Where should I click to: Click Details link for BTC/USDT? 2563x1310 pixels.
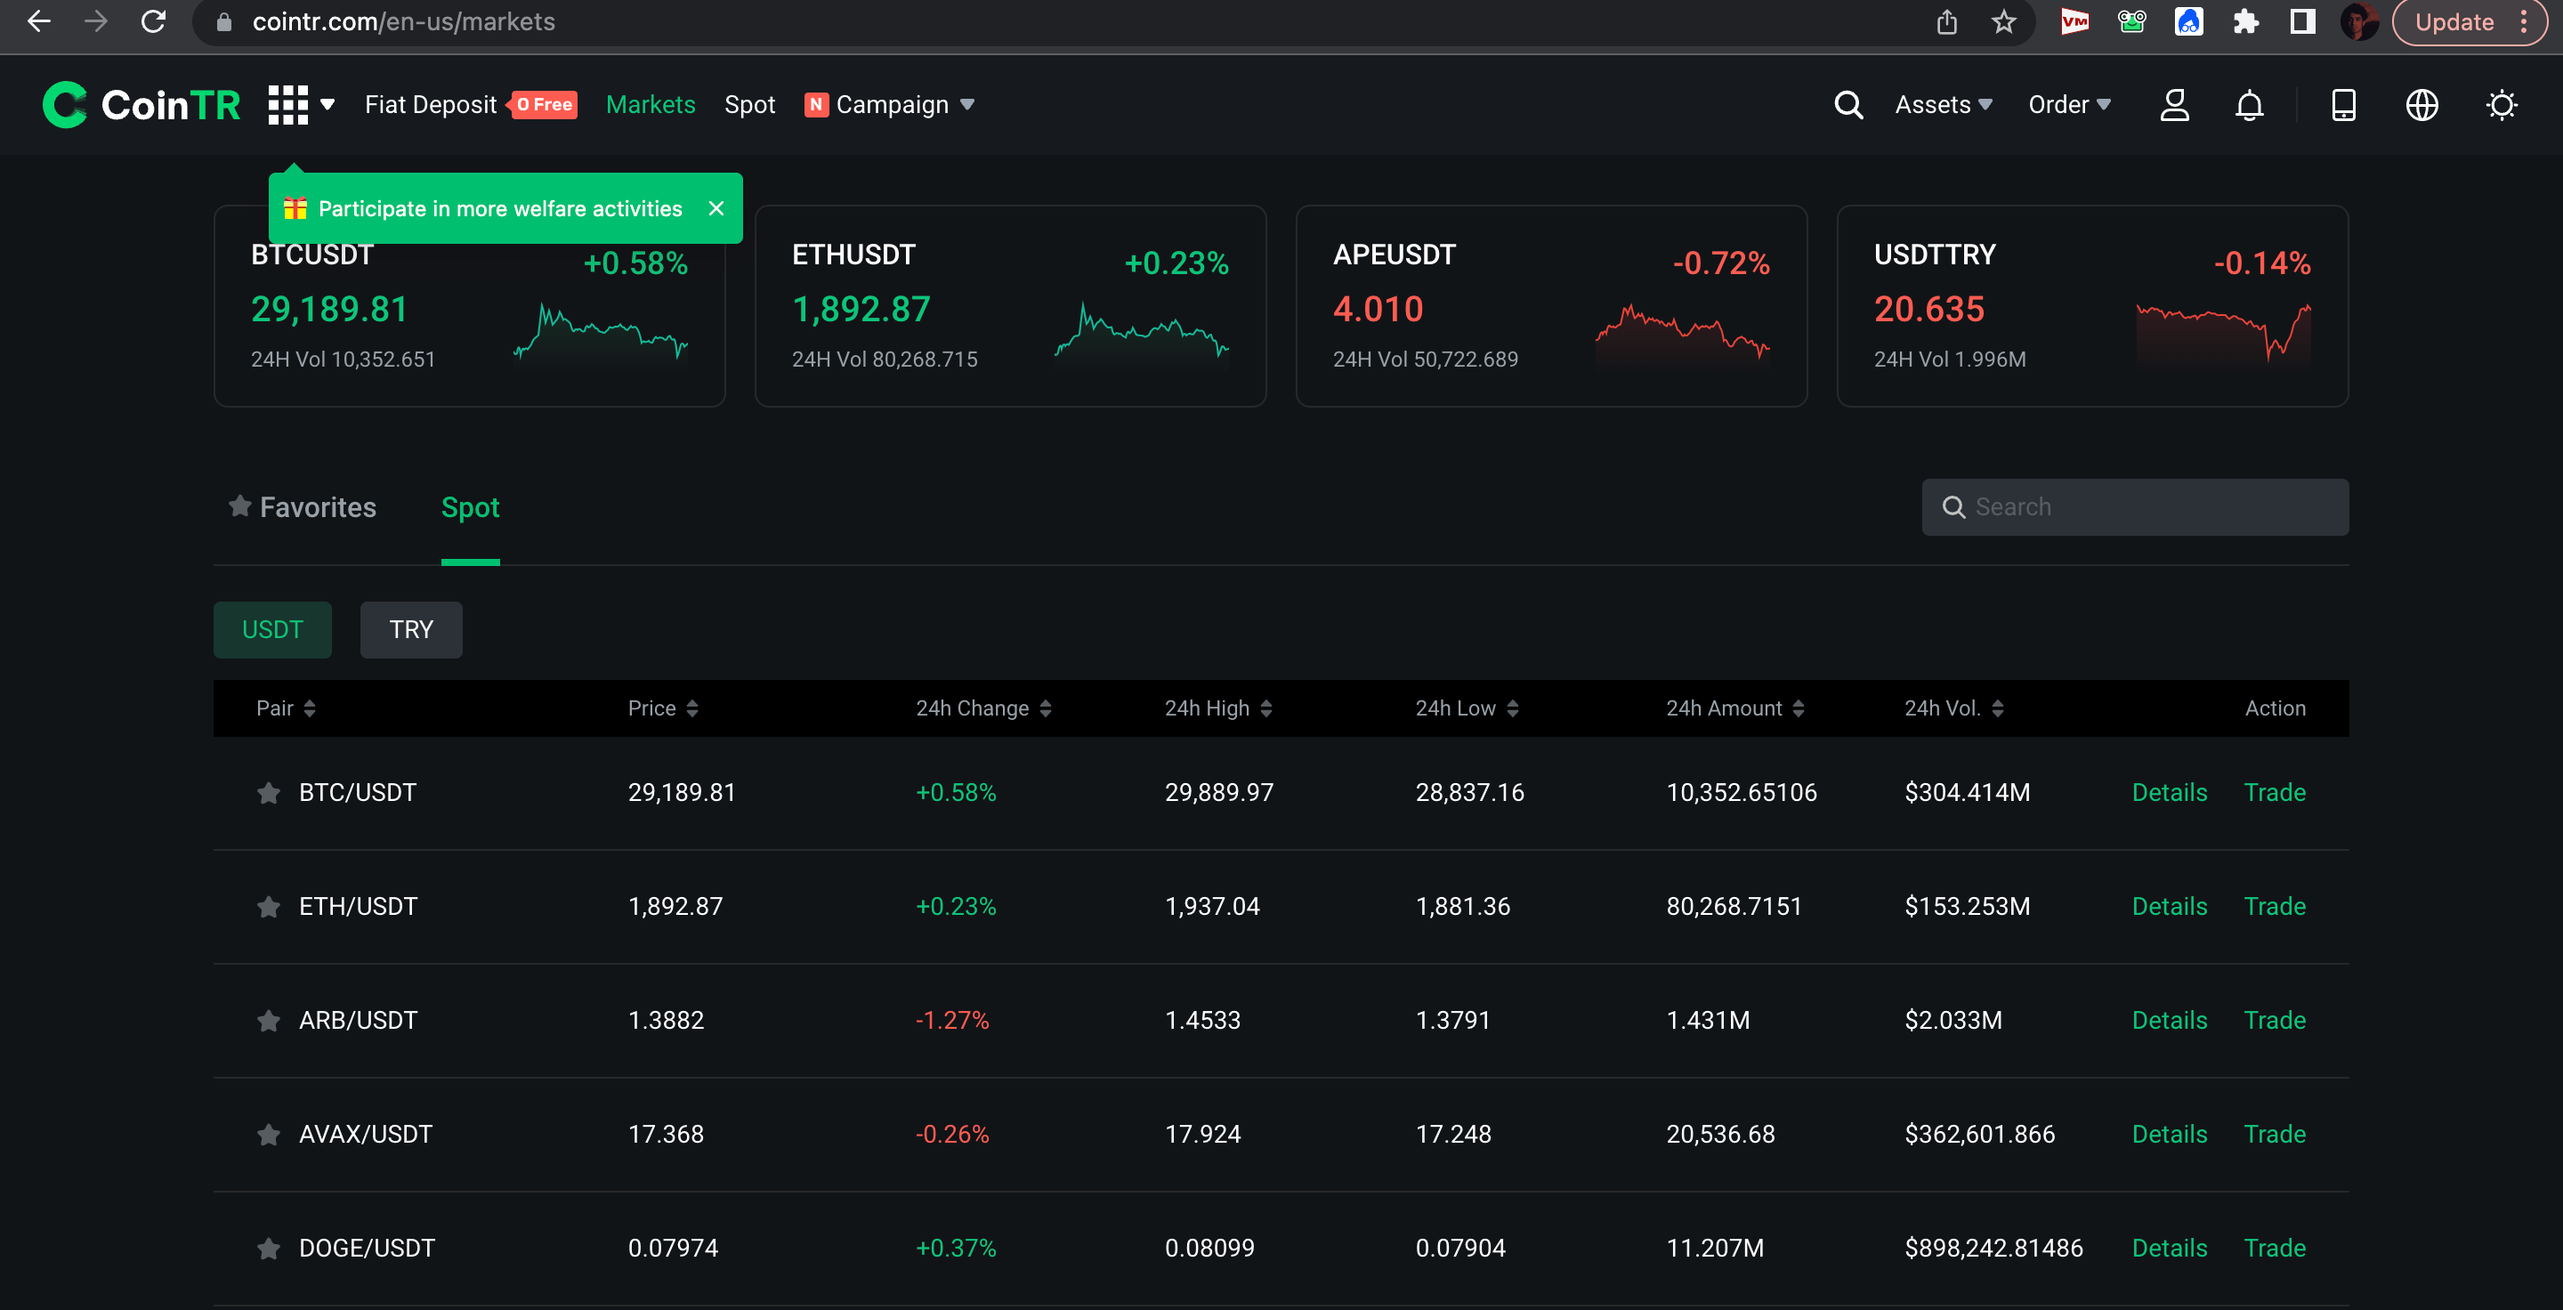click(2169, 792)
